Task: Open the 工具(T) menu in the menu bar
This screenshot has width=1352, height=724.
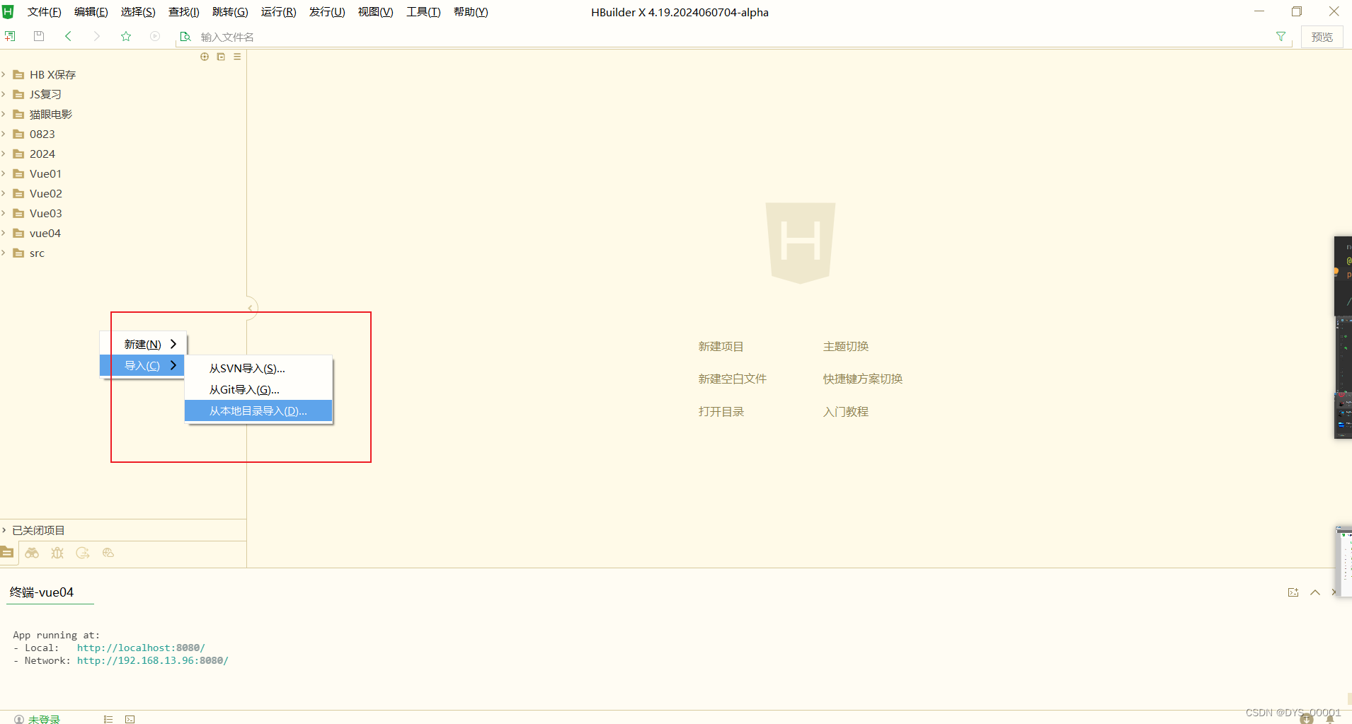Action: (x=423, y=11)
